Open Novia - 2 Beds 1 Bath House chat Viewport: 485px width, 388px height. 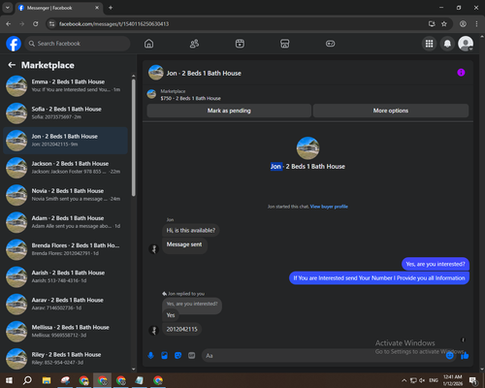coord(65,195)
